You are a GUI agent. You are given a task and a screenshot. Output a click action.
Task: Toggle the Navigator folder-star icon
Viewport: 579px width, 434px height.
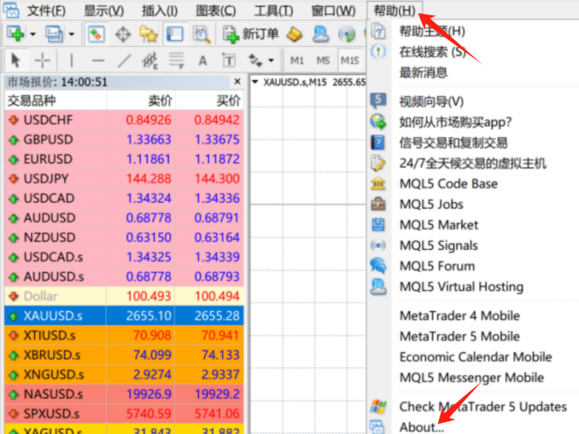point(148,34)
